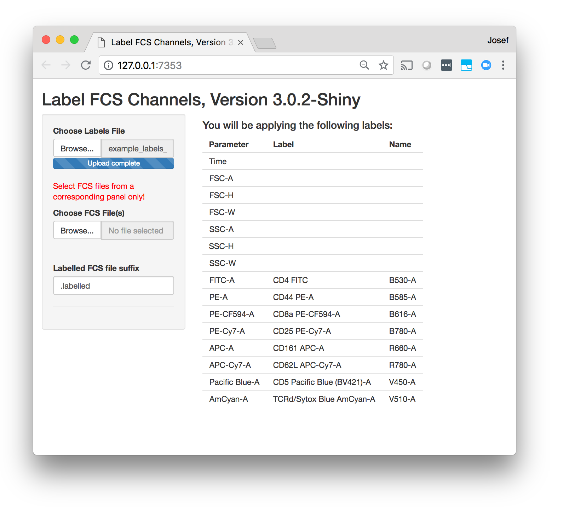Reload the page with refresh icon
This screenshot has height=508, width=569.
[x=86, y=65]
